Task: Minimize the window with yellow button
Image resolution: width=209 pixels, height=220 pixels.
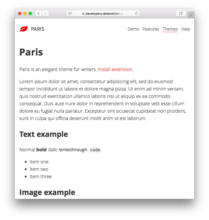Action: pos(25,13)
